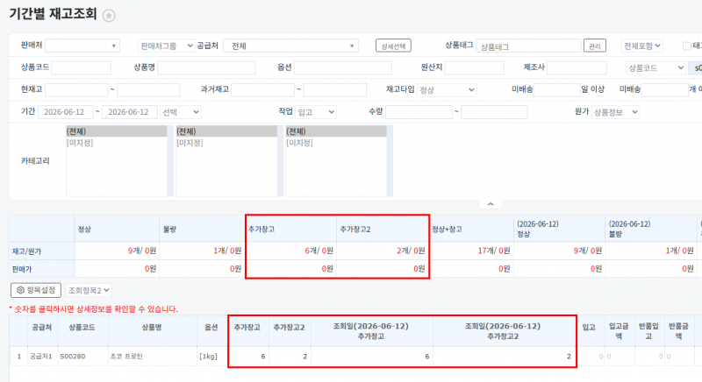Image resolution: width=702 pixels, height=382 pixels.
Task: Open the 재고타입 정상 dropdown
Action: coord(447,89)
